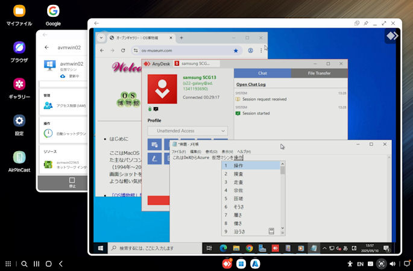This screenshot has height=271, width=413.
Task: Click the DeX taskbar back arrow
Action: [x=61, y=264]
